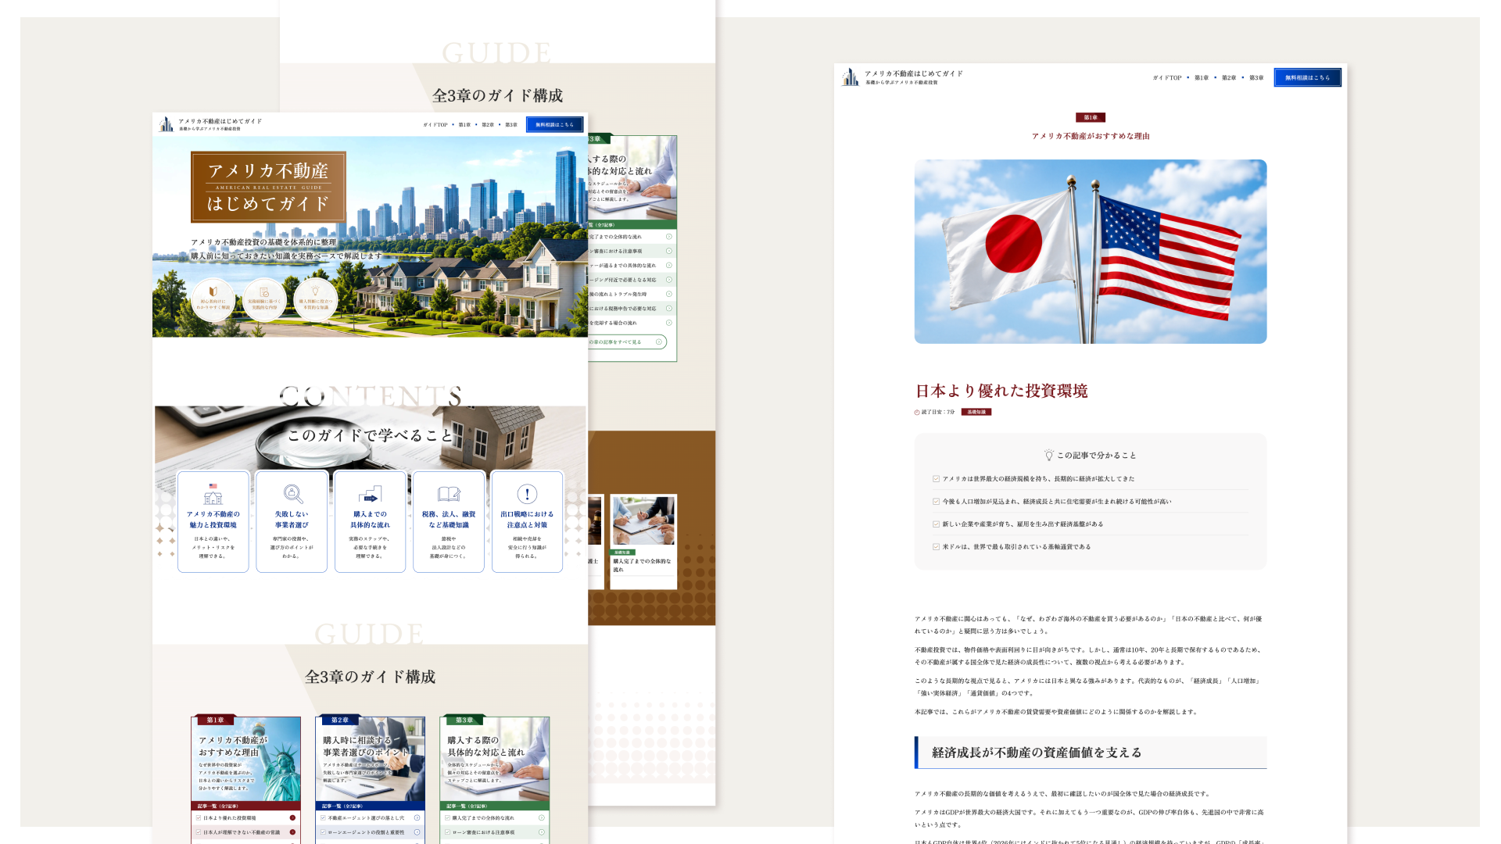Image resolution: width=1501 pixels, height=844 pixels.
Task: Toggle checkbox beside 購入完了までの全体的な流れ on front homepage
Action: tap(447, 818)
